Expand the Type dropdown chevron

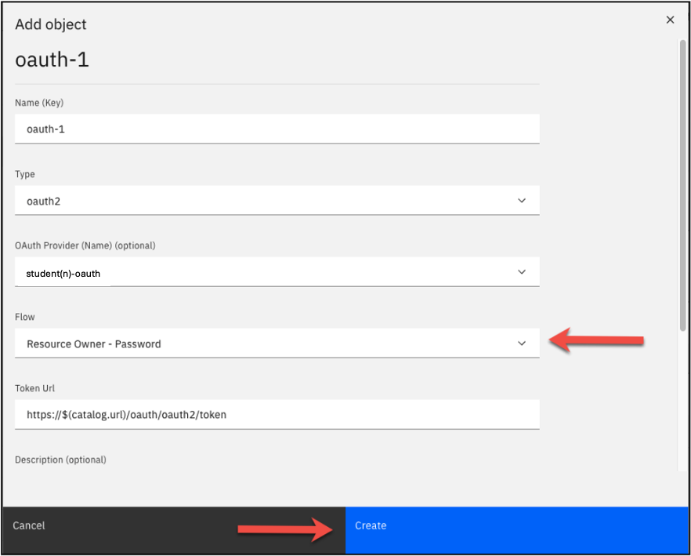pyautogui.click(x=522, y=201)
